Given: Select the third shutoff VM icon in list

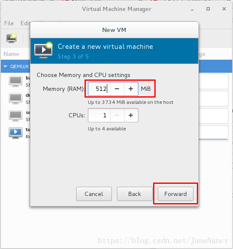Looking at the screenshot, I should [x=16, y=116].
